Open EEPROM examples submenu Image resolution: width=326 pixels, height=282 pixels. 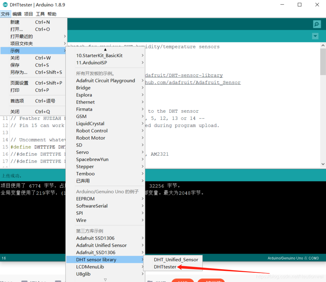(105, 199)
